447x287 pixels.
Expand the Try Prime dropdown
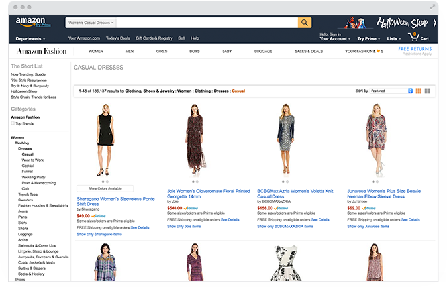tap(369, 39)
